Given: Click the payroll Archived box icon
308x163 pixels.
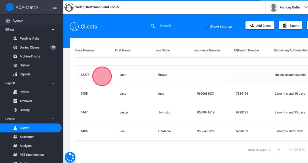Looking at the screenshot, I should (x=15, y=101).
